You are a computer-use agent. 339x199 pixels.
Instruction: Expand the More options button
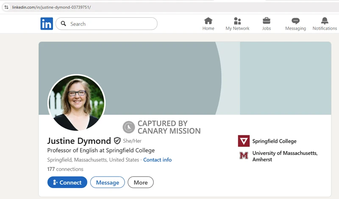pyautogui.click(x=141, y=182)
